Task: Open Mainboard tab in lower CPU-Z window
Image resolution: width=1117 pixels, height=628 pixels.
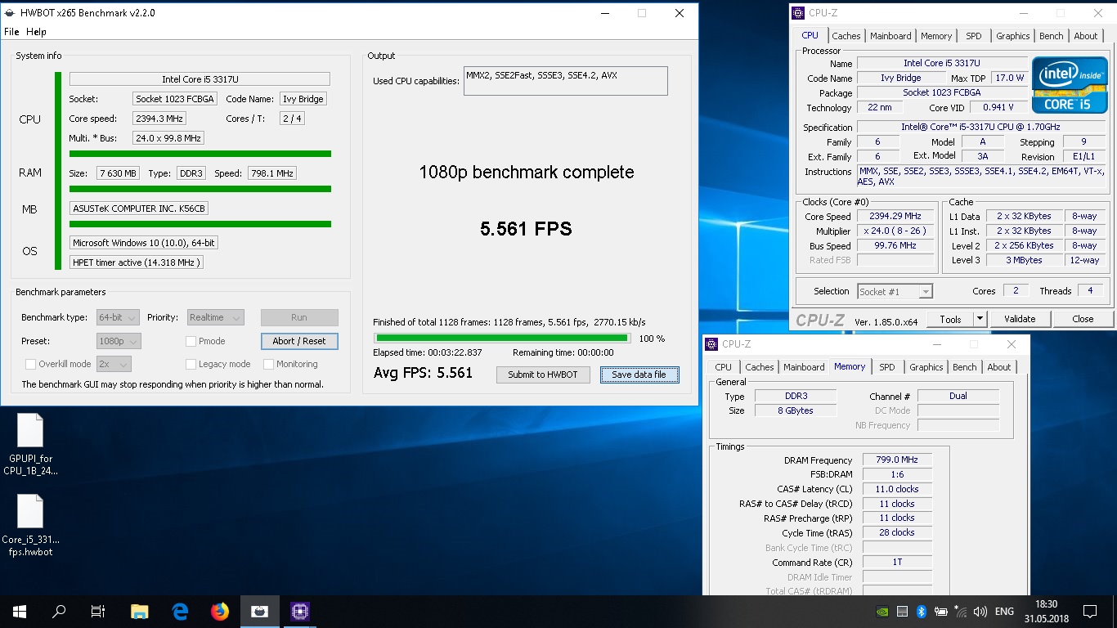Action: [x=804, y=367]
